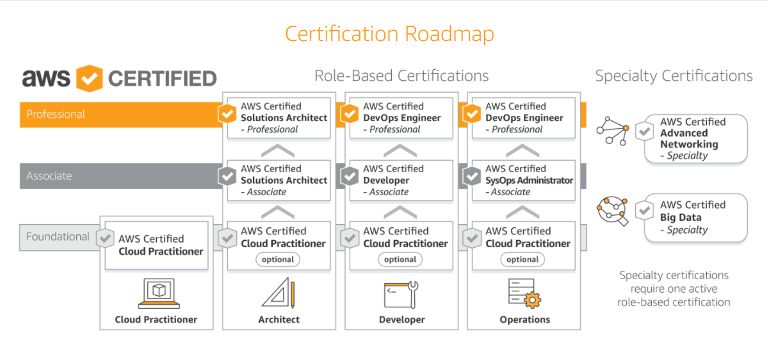Viewport: 769px width, 349px height.
Task: Click the chevron below SysOps Administrator Associate
Action: coord(522,212)
